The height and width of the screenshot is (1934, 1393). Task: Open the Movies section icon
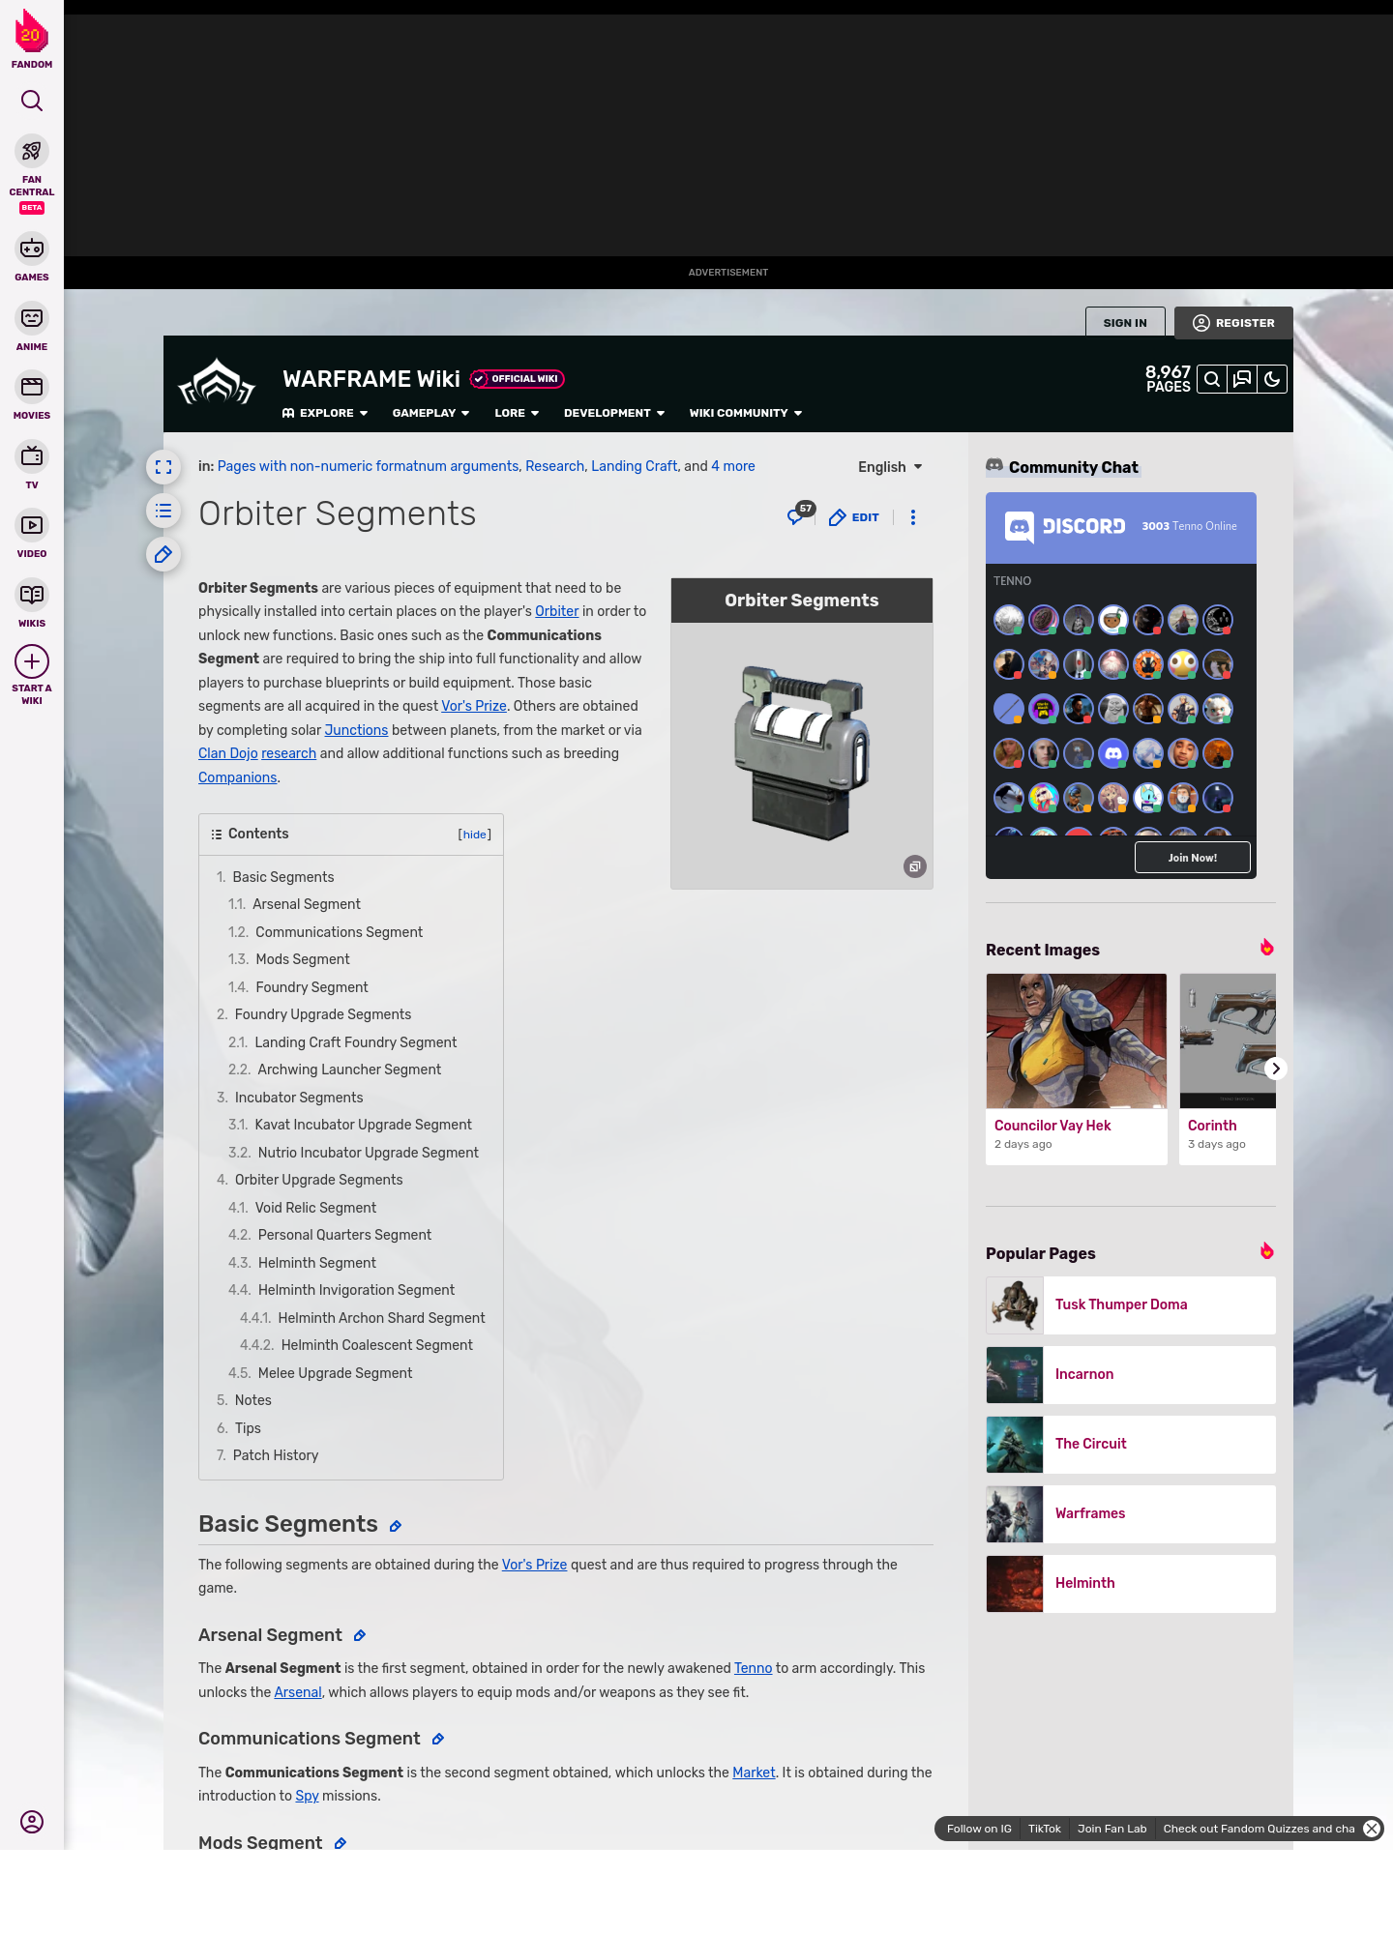point(32,387)
